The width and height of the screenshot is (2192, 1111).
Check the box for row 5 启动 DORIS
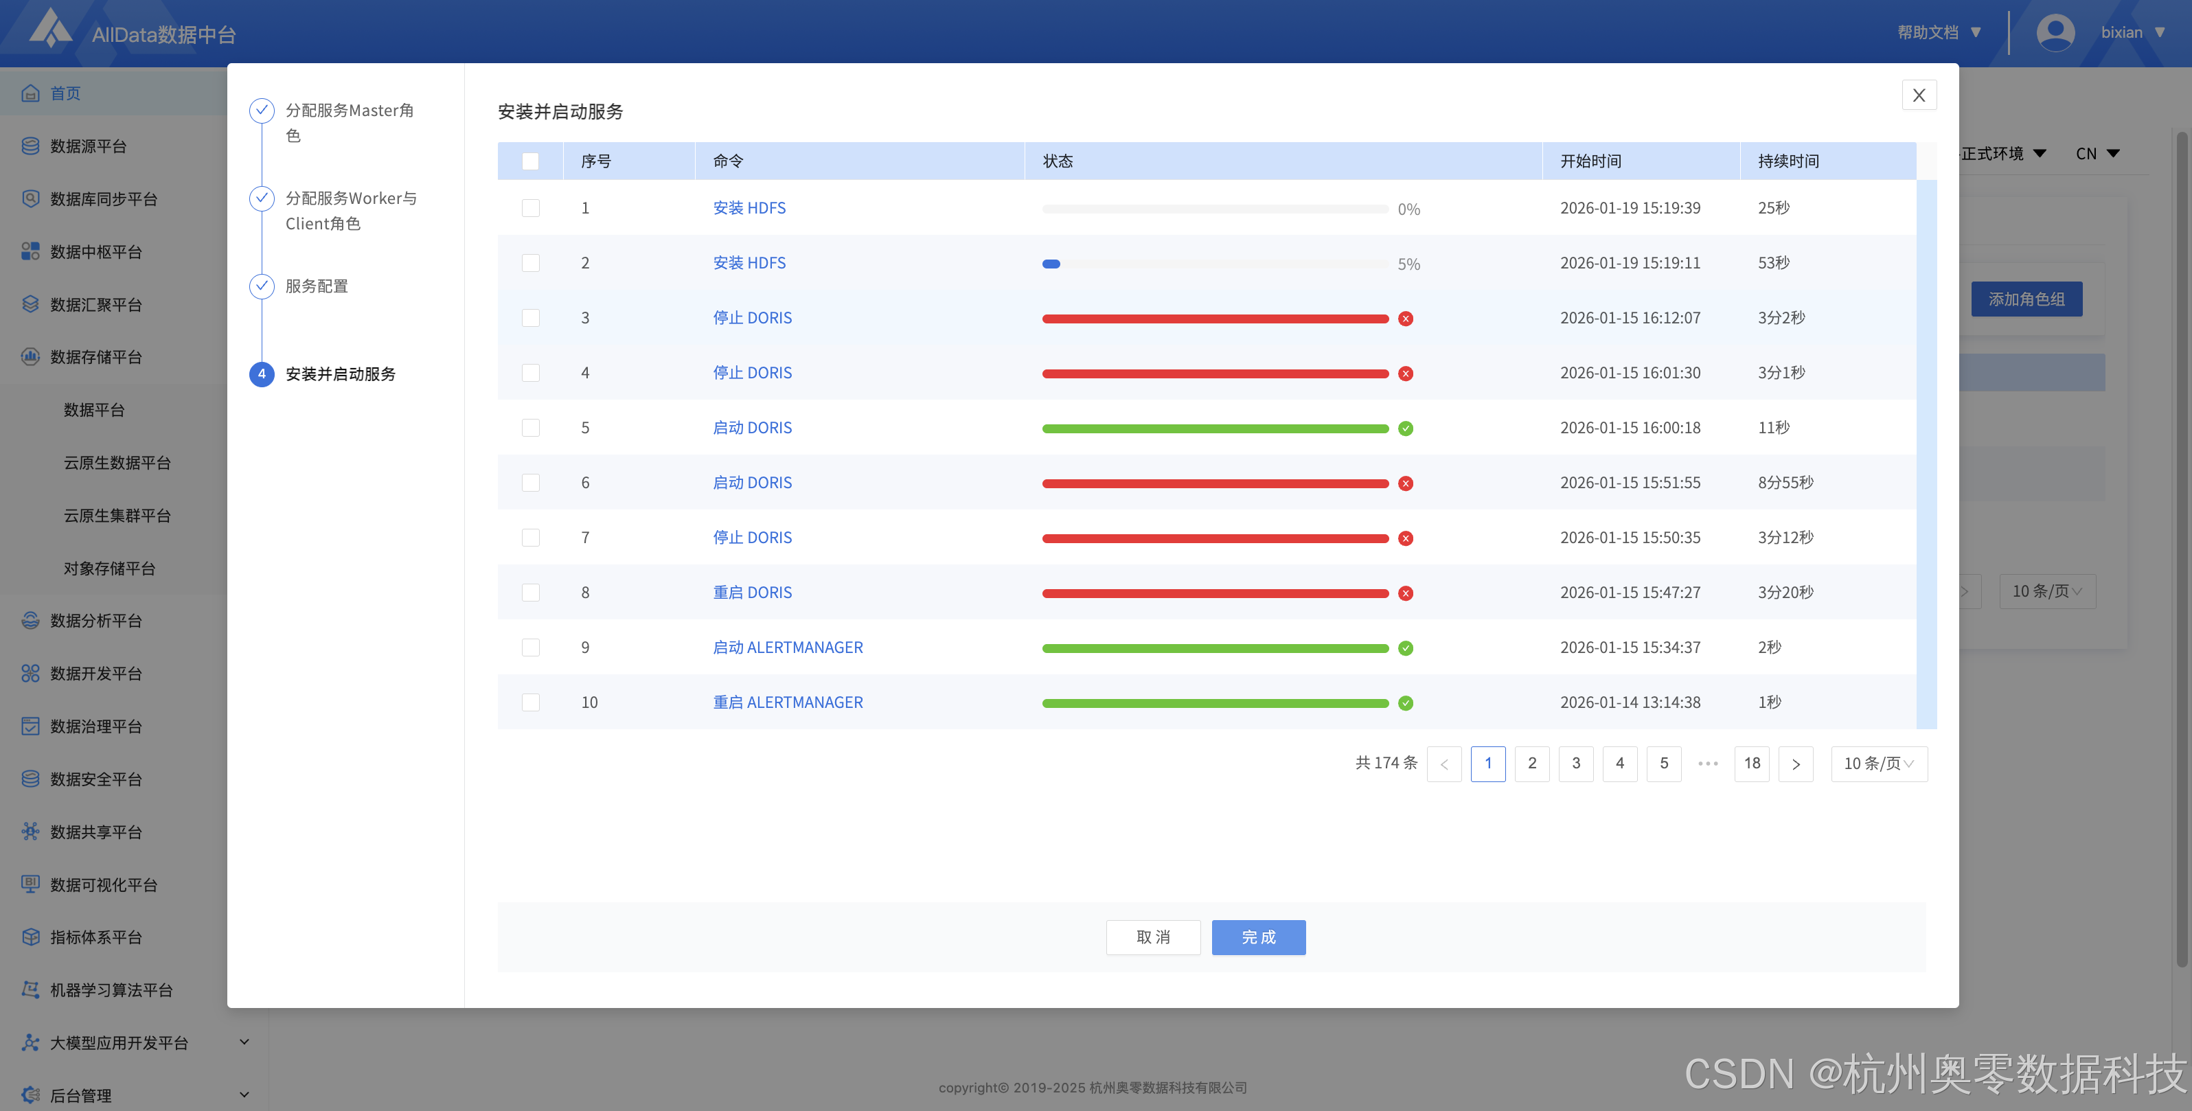(x=530, y=427)
